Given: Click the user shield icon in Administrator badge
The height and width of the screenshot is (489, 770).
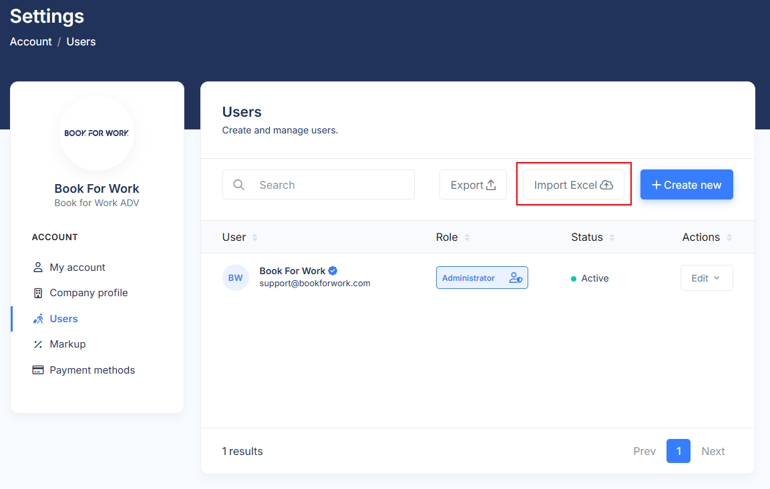Looking at the screenshot, I should [x=516, y=278].
